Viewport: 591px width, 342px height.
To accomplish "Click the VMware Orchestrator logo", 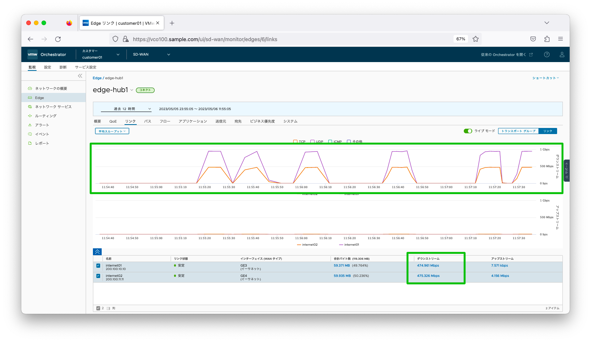I will pyautogui.click(x=33, y=54).
